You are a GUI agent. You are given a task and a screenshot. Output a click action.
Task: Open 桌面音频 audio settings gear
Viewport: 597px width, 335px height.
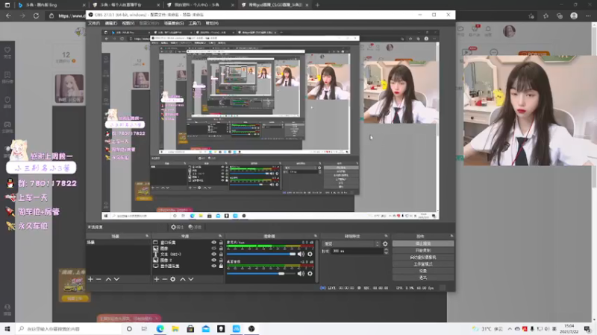point(310,273)
